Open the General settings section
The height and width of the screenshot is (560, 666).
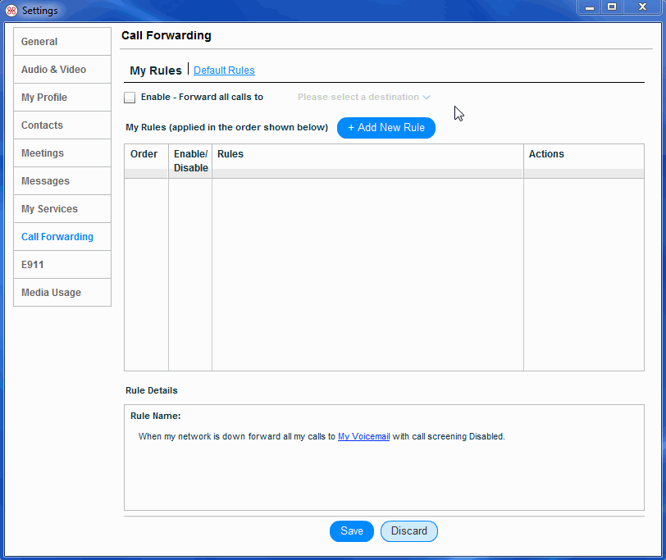tap(62, 42)
